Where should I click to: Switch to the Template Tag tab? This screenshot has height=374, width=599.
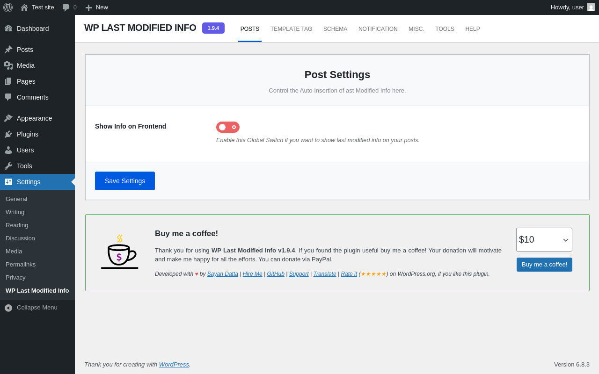click(x=291, y=29)
